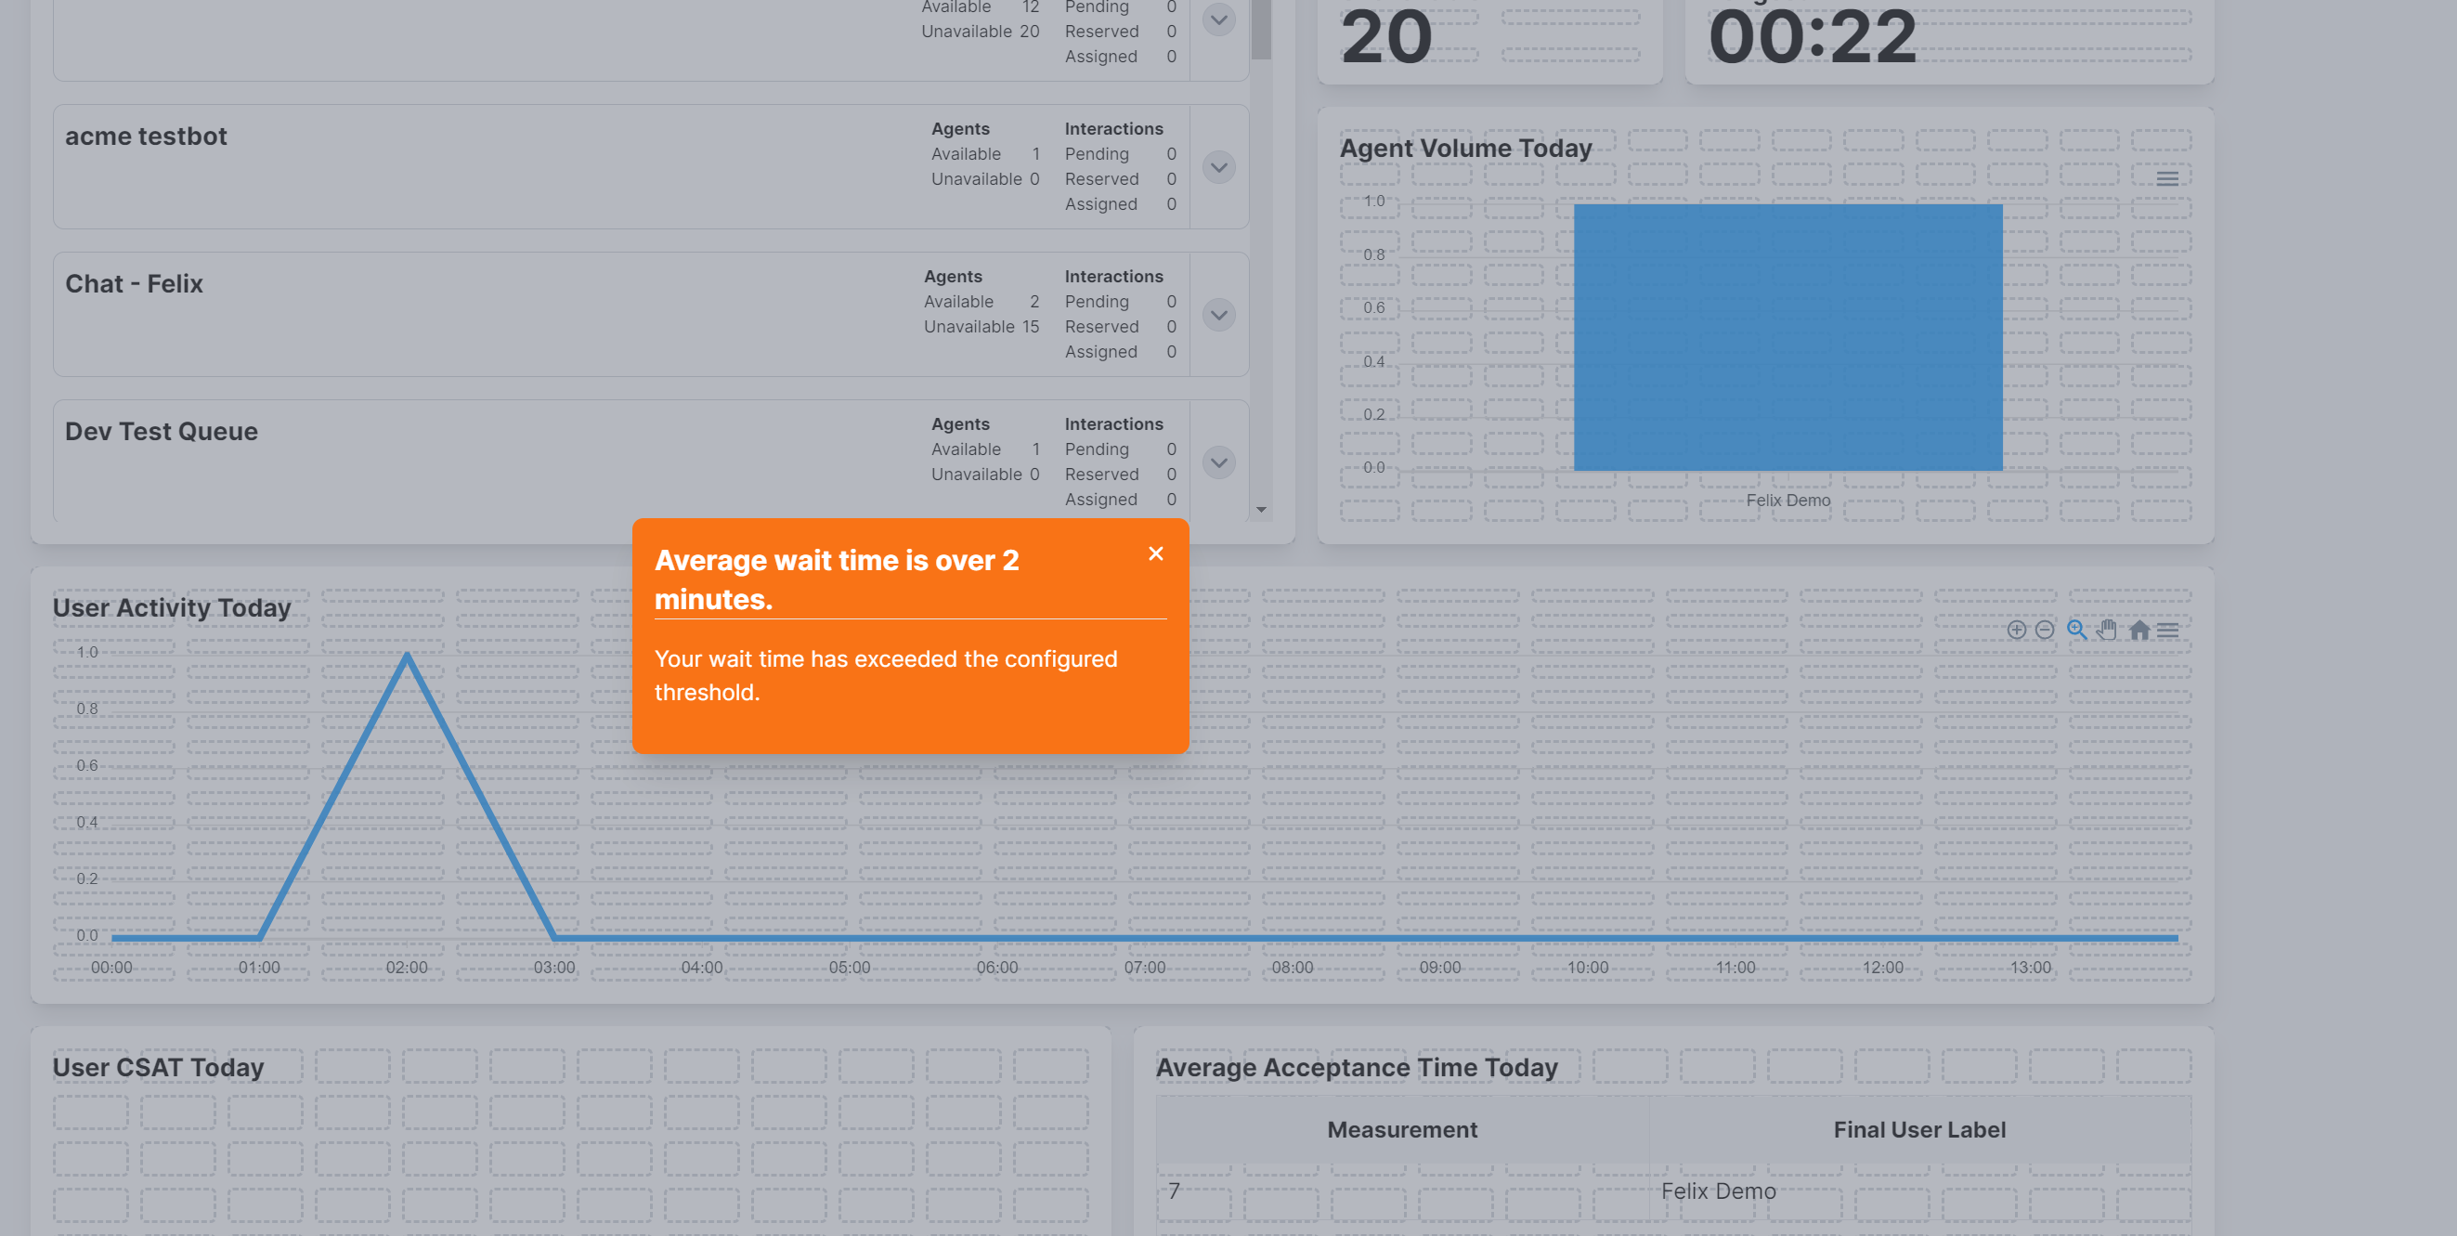Image resolution: width=2457 pixels, height=1236 pixels.
Task: Zoom out on the User Activity chart
Action: pyautogui.click(x=2044, y=630)
